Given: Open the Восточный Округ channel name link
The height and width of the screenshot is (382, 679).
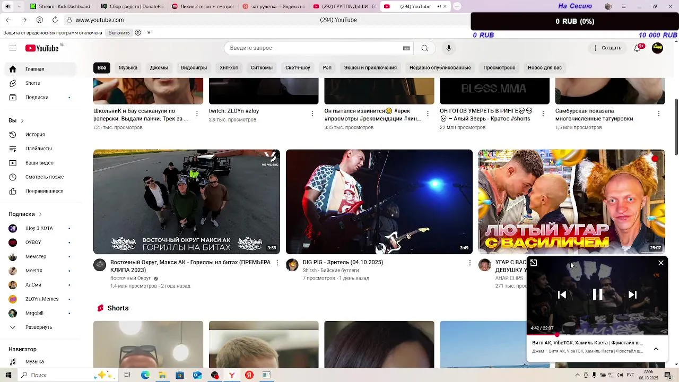Looking at the screenshot, I should [x=130, y=278].
